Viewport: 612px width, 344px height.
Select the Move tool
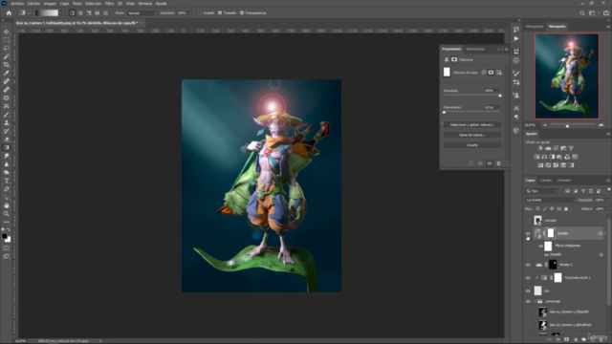(x=7, y=32)
